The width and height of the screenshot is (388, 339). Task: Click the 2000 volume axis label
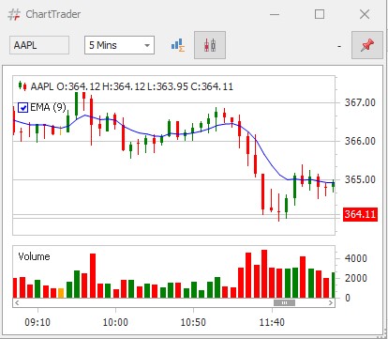[356, 278]
